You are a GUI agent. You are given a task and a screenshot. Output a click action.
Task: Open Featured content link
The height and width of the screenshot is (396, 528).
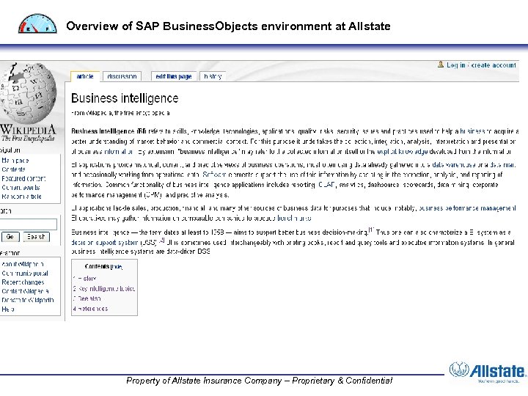tap(23, 178)
